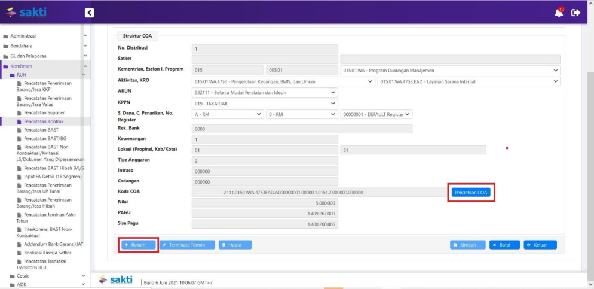Cancel using the Batal button
Image resolution: width=594 pixels, height=289 pixels.
click(504, 245)
